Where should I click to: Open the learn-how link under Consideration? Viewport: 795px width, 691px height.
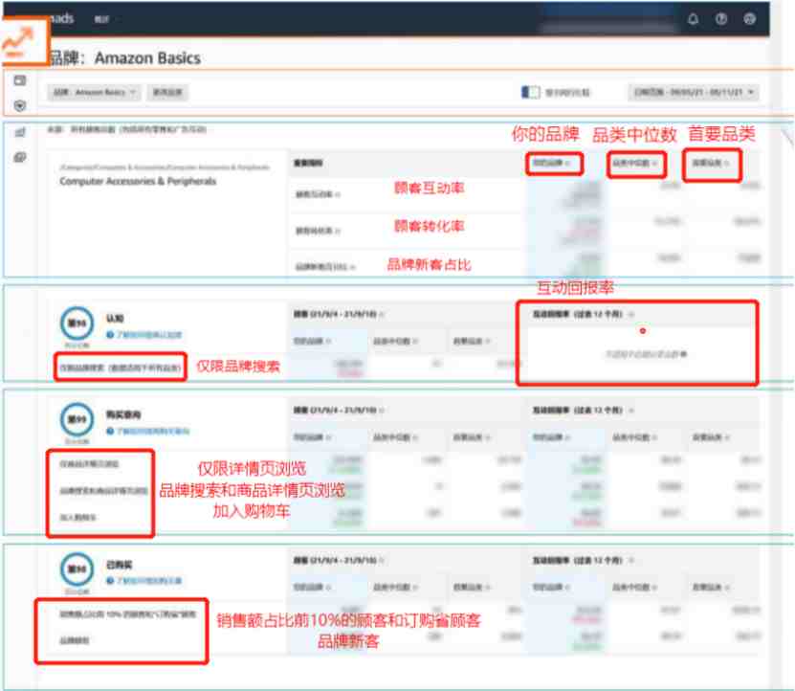[x=153, y=432]
